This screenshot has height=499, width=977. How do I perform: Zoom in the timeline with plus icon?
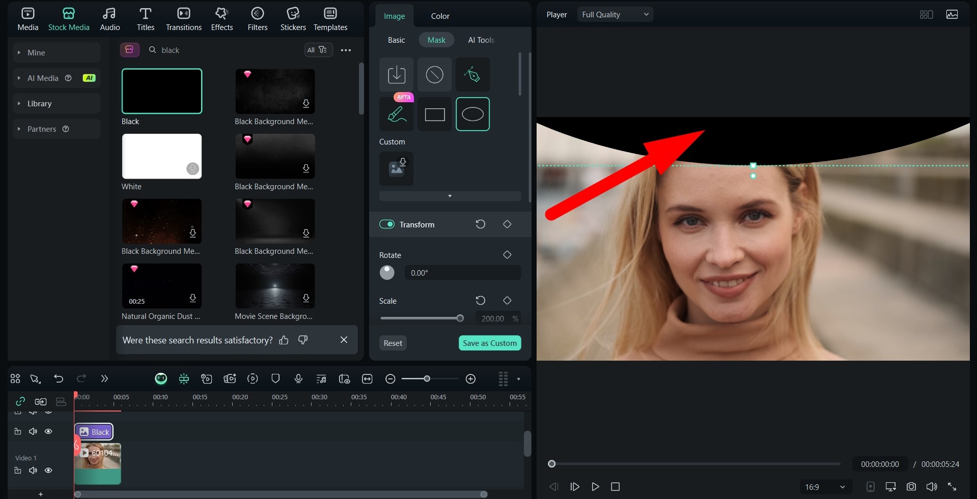[x=471, y=379]
